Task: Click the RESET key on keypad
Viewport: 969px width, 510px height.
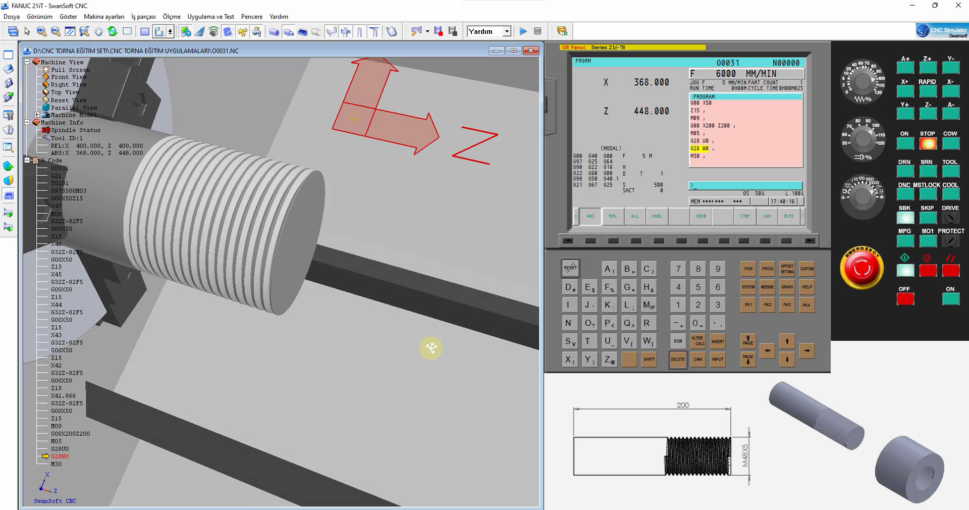Action: point(570,268)
